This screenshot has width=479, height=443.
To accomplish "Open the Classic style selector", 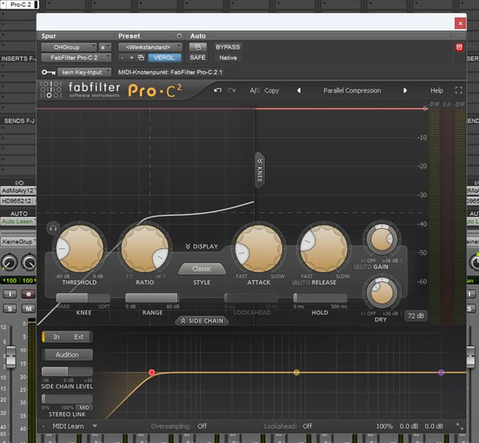I will click(202, 269).
